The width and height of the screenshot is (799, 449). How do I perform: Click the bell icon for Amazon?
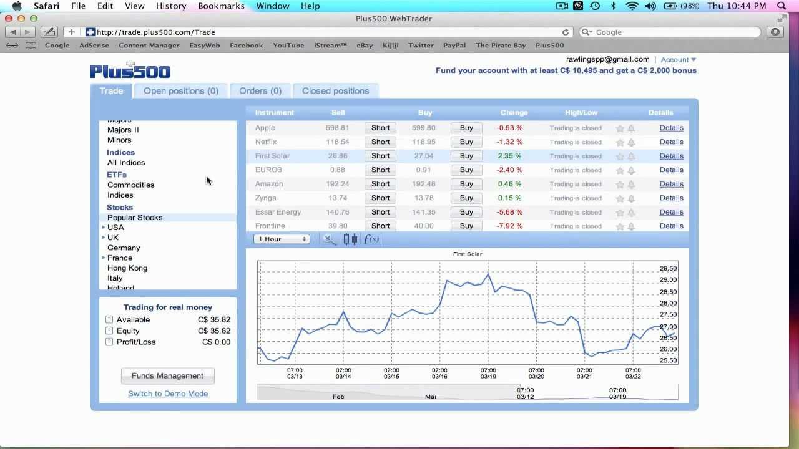tap(631, 185)
